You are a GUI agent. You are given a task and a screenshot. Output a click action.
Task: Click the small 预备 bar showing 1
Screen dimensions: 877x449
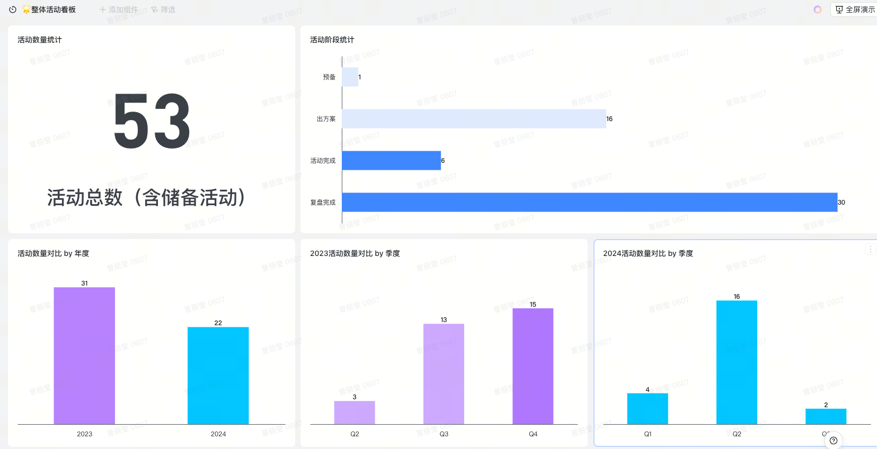point(350,77)
